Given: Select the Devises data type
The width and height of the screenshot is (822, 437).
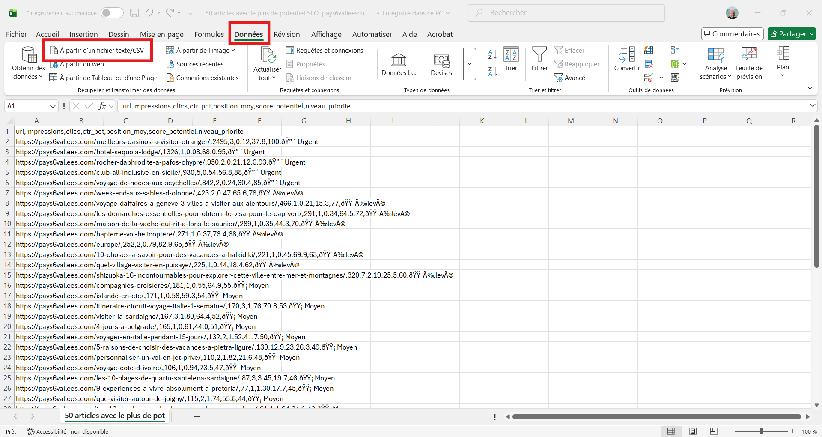Looking at the screenshot, I should pyautogui.click(x=441, y=64).
